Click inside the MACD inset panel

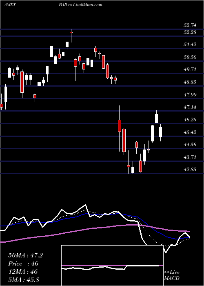click(112, 266)
